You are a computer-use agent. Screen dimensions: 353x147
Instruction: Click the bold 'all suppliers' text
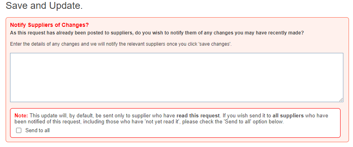[288, 116]
